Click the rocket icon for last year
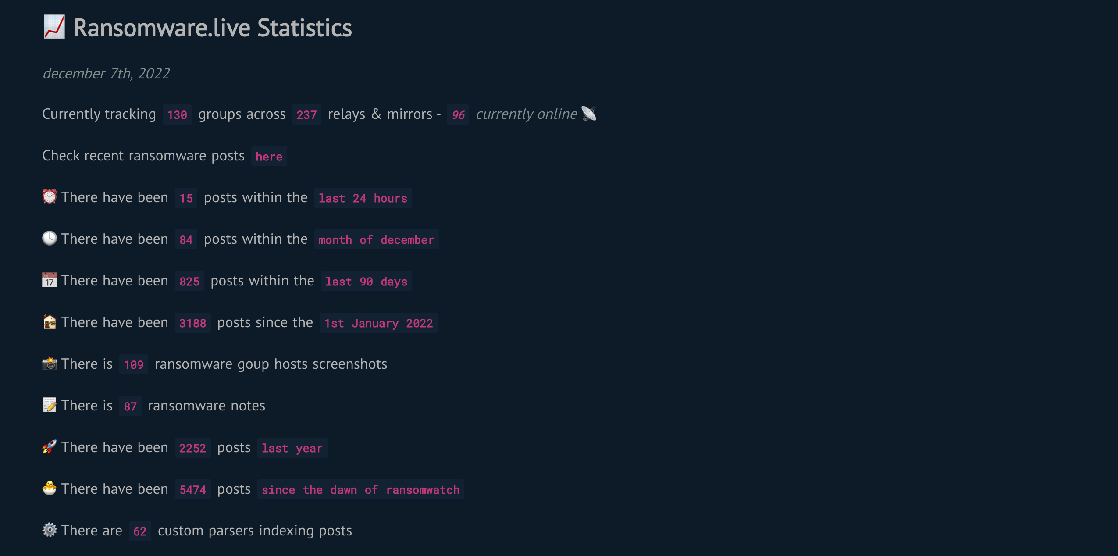The height and width of the screenshot is (556, 1118). pyautogui.click(x=50, y=446)
